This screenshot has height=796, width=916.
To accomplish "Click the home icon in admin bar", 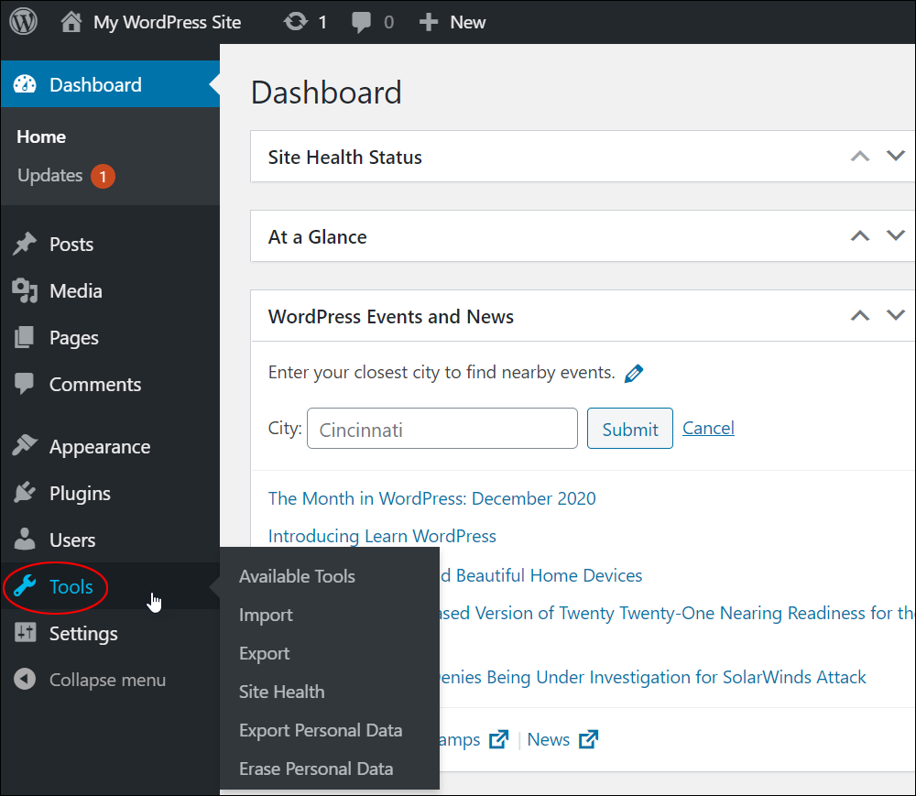I will [71, 22].
